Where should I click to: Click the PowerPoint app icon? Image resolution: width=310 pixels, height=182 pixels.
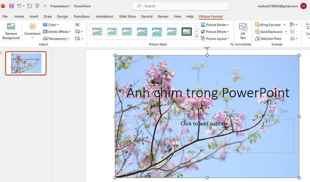point(3,6)
